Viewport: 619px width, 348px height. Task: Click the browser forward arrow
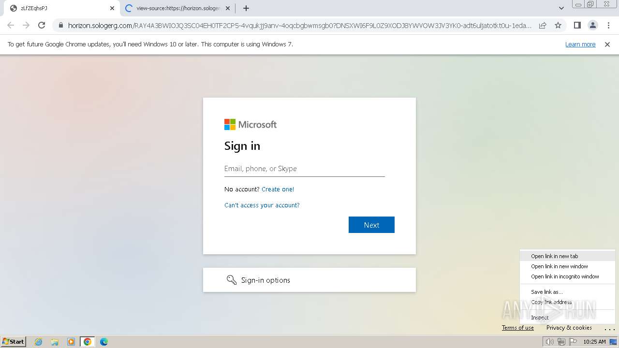point(26,25)
